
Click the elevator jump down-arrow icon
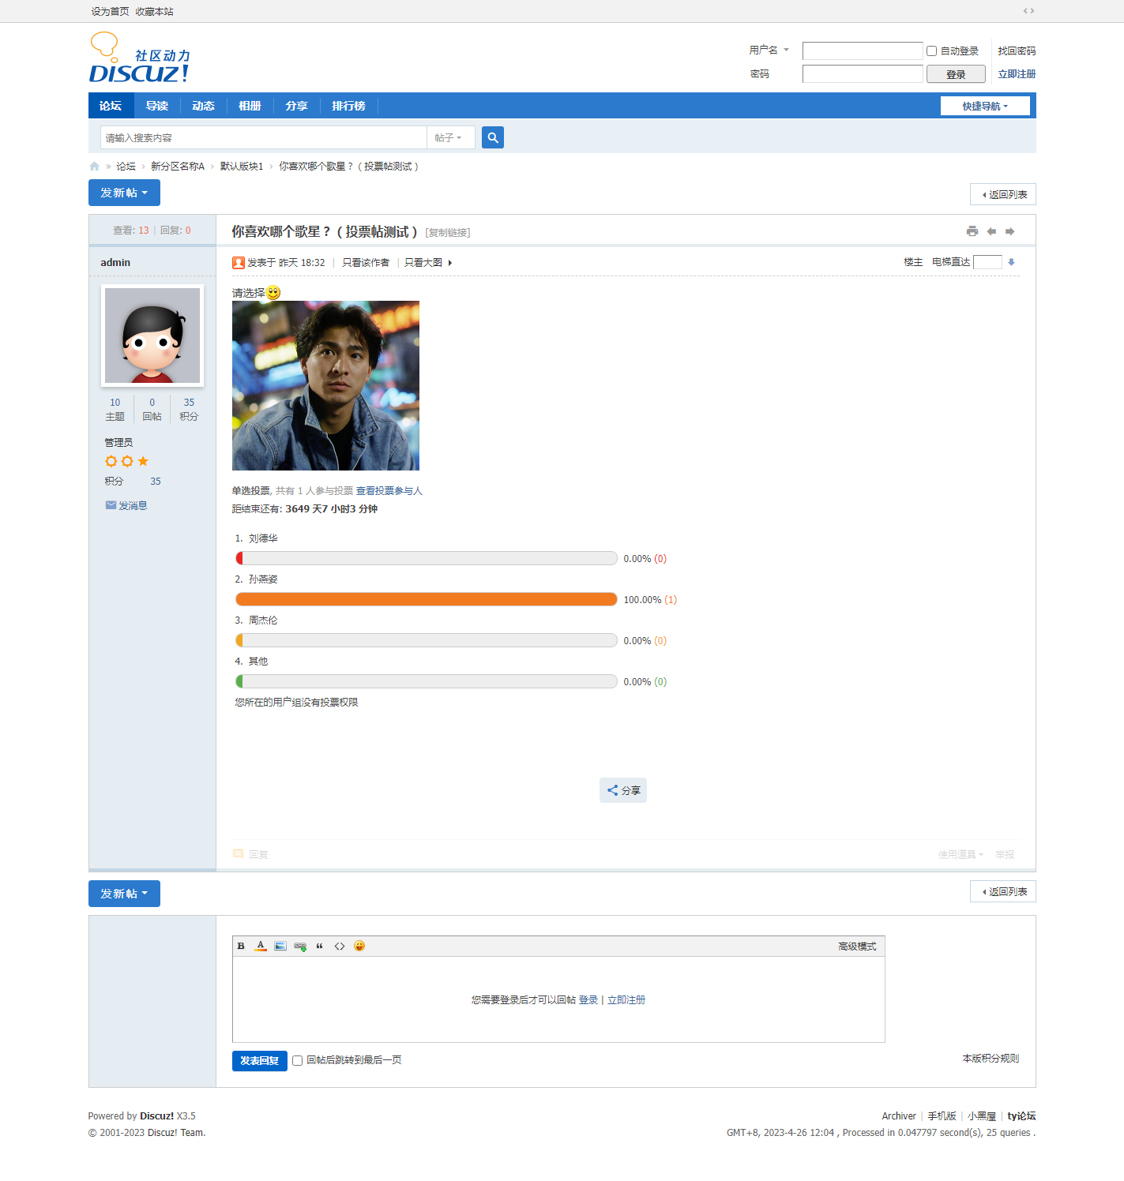click(1011, 262)
